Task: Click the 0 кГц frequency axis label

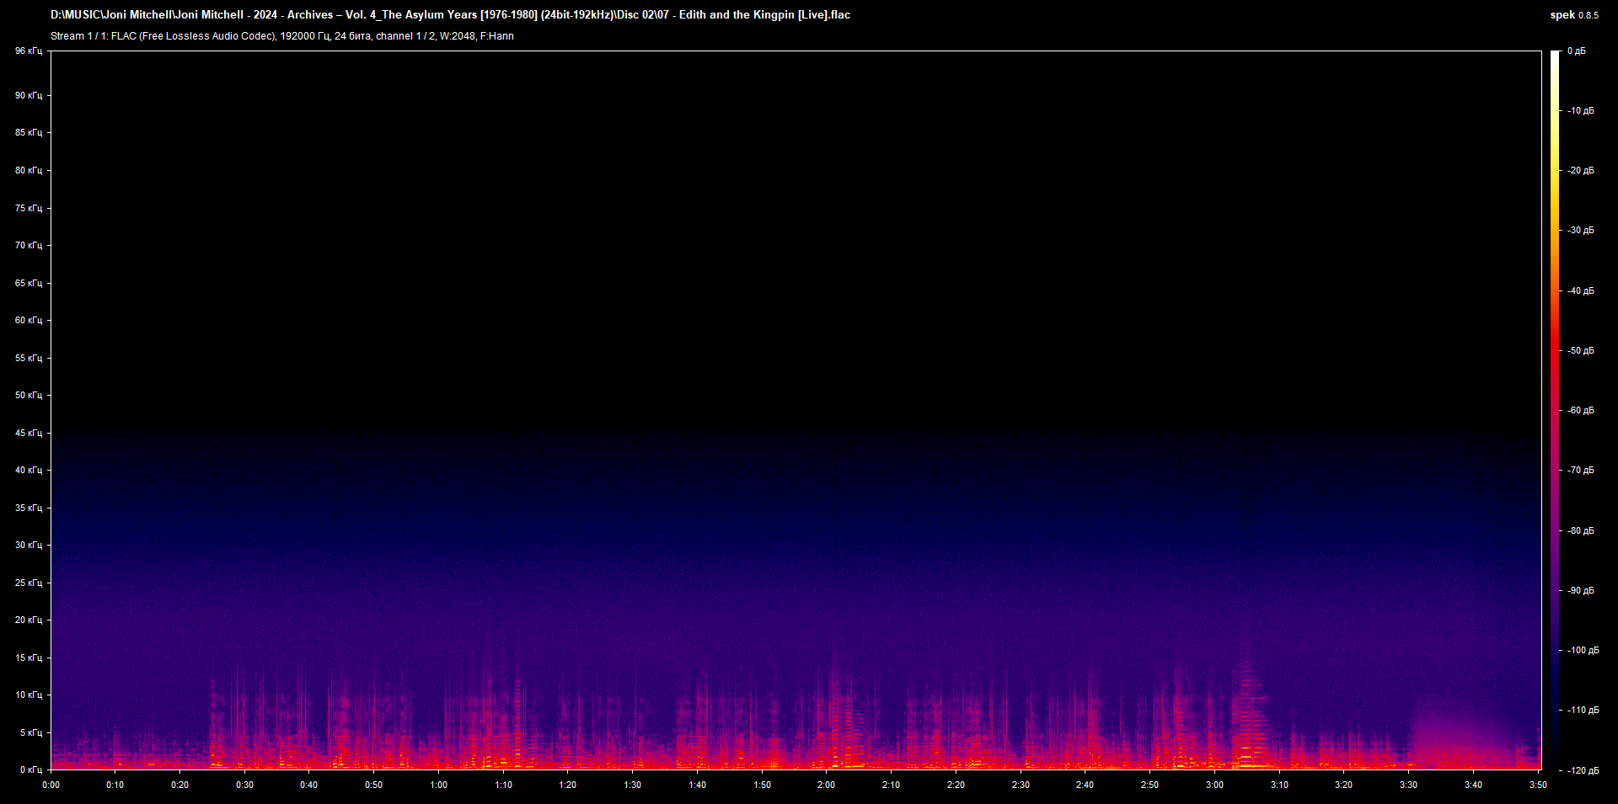Action: 30,769
